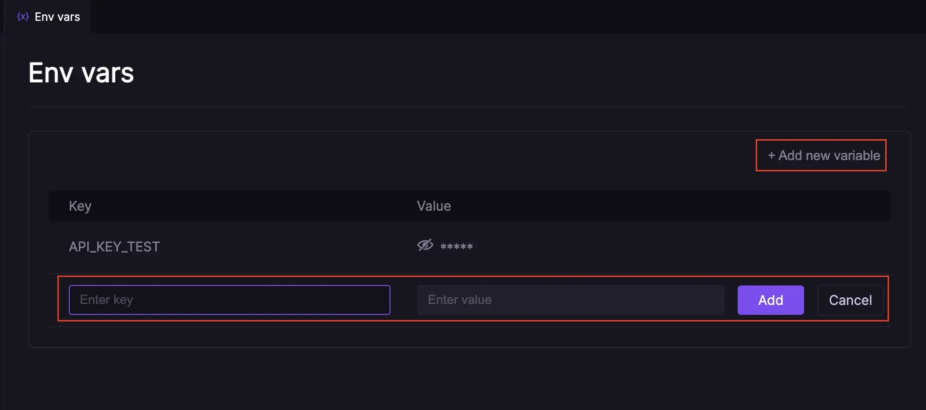The height and width of the screenshot is (410, 926).
Task: Click the Env vars page heading
Action: point(81,73)
